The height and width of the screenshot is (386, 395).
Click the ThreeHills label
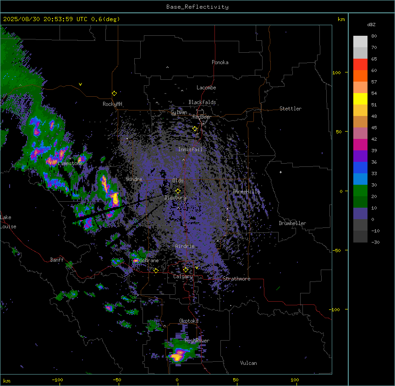point(246,192)
